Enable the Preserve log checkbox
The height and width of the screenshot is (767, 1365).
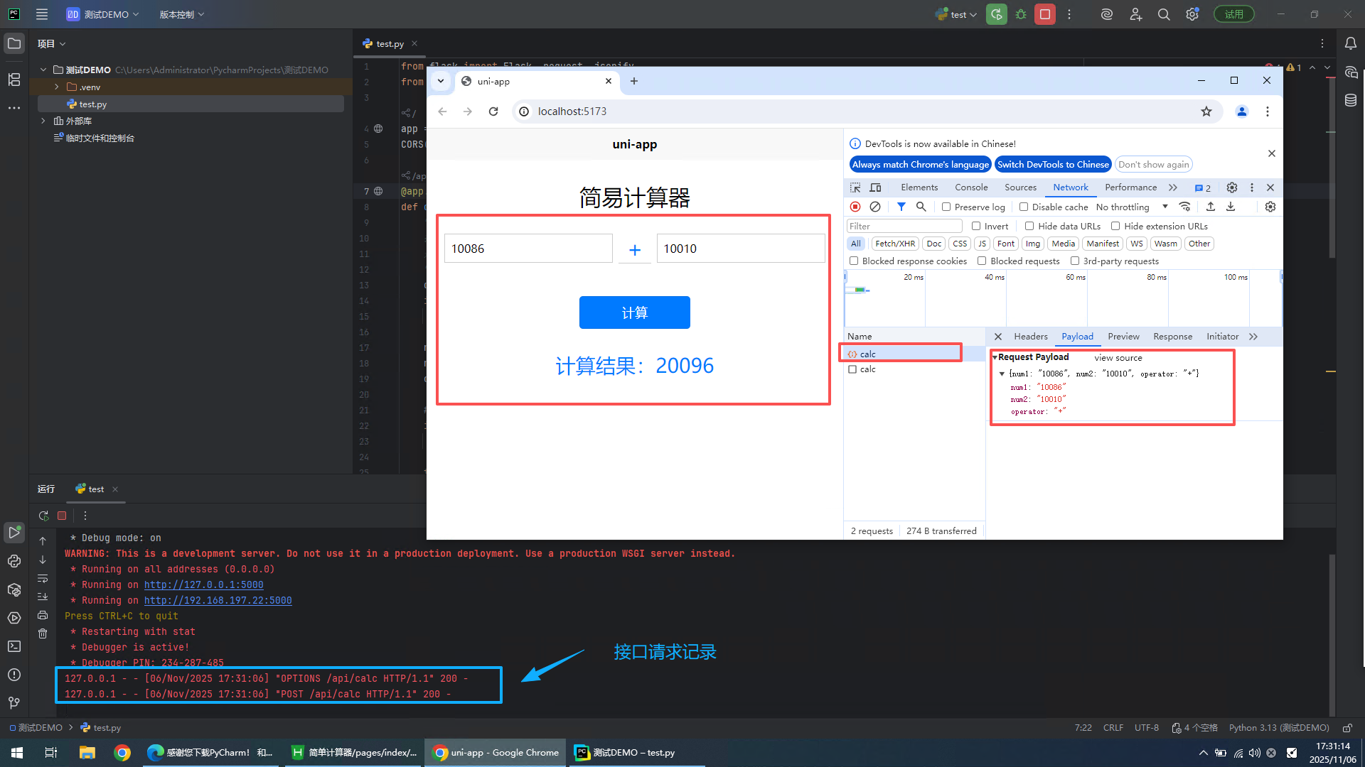(x=946, y=207)
